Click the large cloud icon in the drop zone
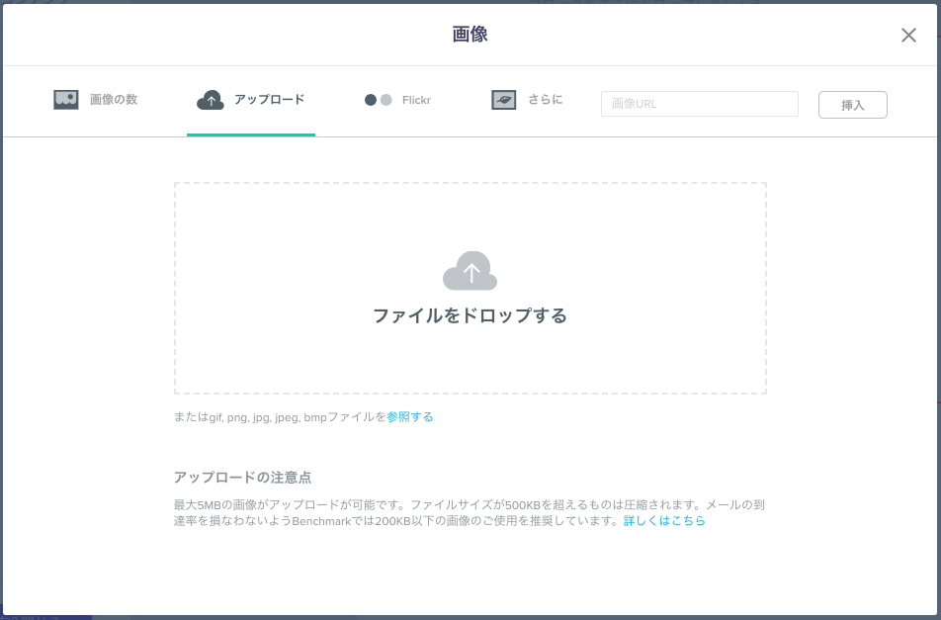Image resolution: width=941 pixels, height=620 pixels. 470,271
